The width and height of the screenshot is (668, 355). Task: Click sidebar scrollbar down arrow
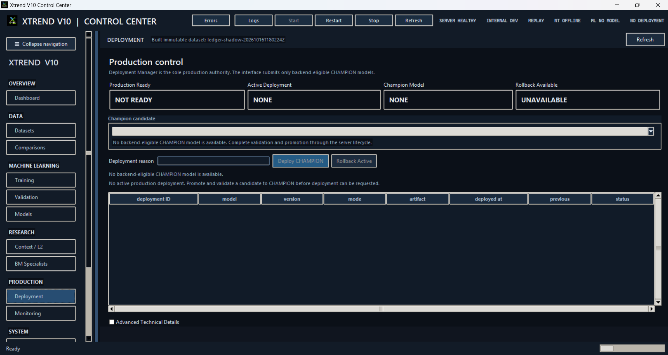[89, 338]
